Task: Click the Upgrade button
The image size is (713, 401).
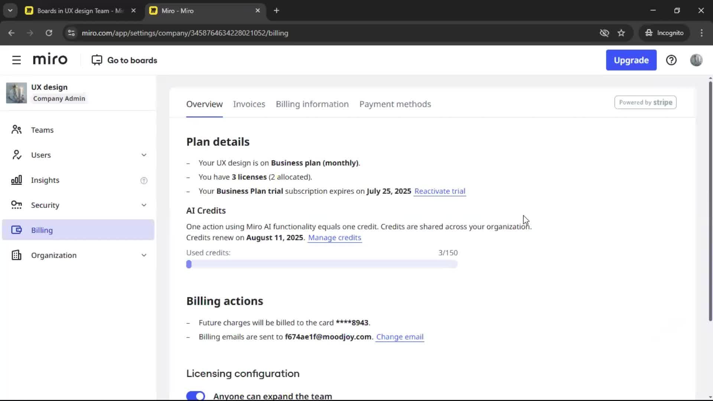Action: click(631, 60)
